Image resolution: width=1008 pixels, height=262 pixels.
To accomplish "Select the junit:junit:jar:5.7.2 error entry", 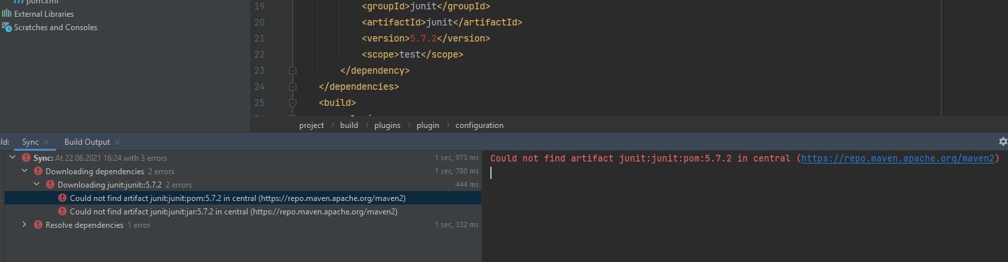I will click(x=233, y=212).
